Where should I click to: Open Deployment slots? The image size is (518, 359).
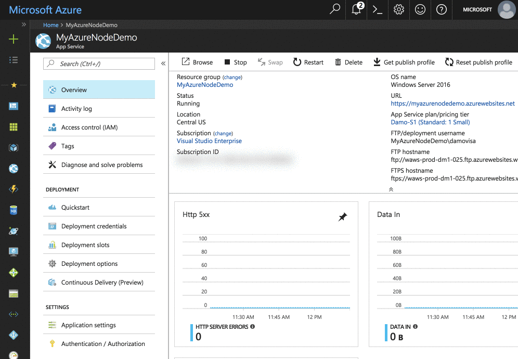pos(99,245)
